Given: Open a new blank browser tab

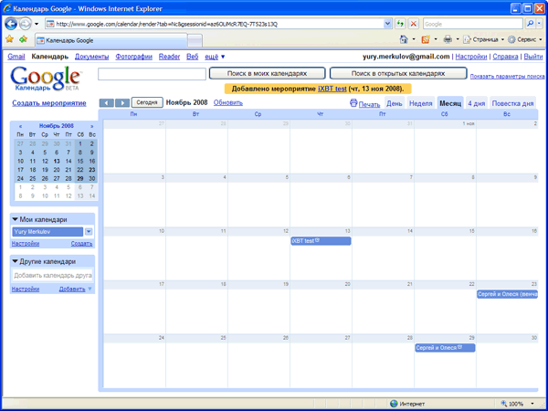Looking at the screenshot, I should pos(195,40).
